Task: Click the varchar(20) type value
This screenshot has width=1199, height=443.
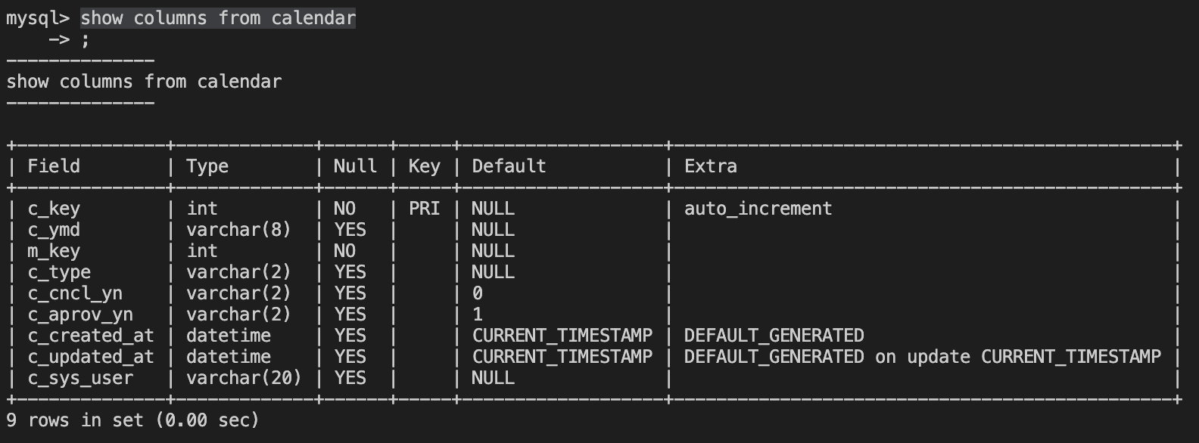Action: click(x=244, y=378)
